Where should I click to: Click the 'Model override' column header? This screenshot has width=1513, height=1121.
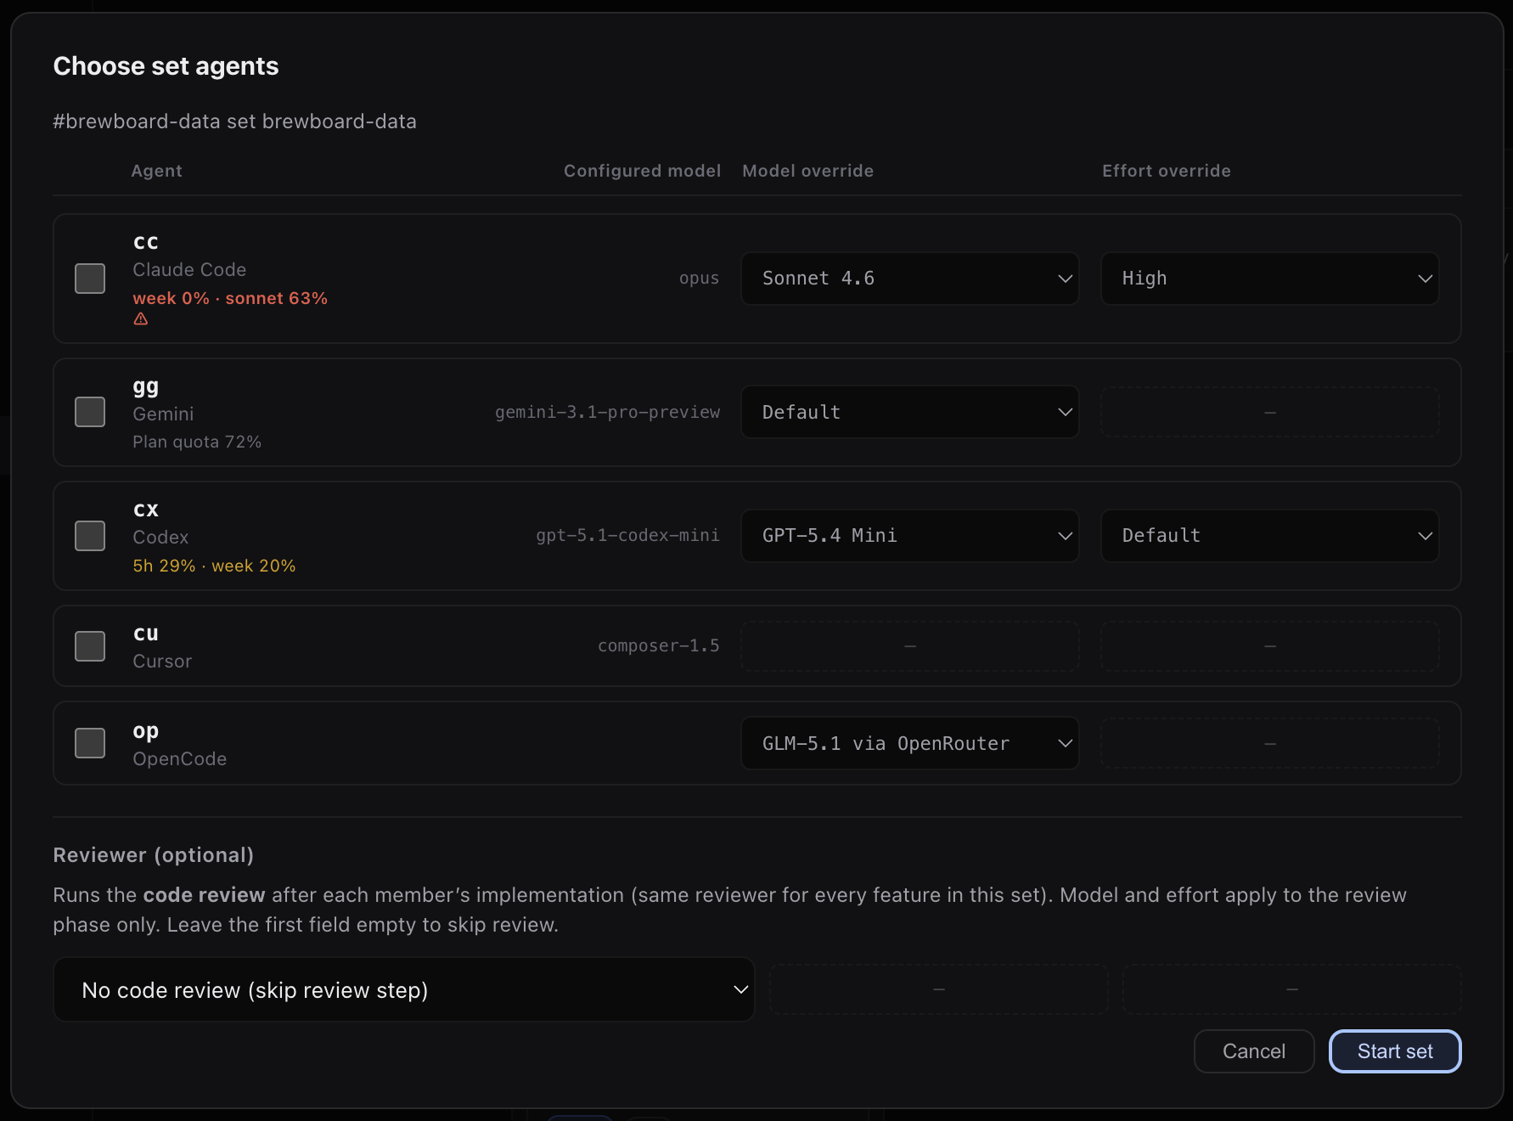[807, 171]
